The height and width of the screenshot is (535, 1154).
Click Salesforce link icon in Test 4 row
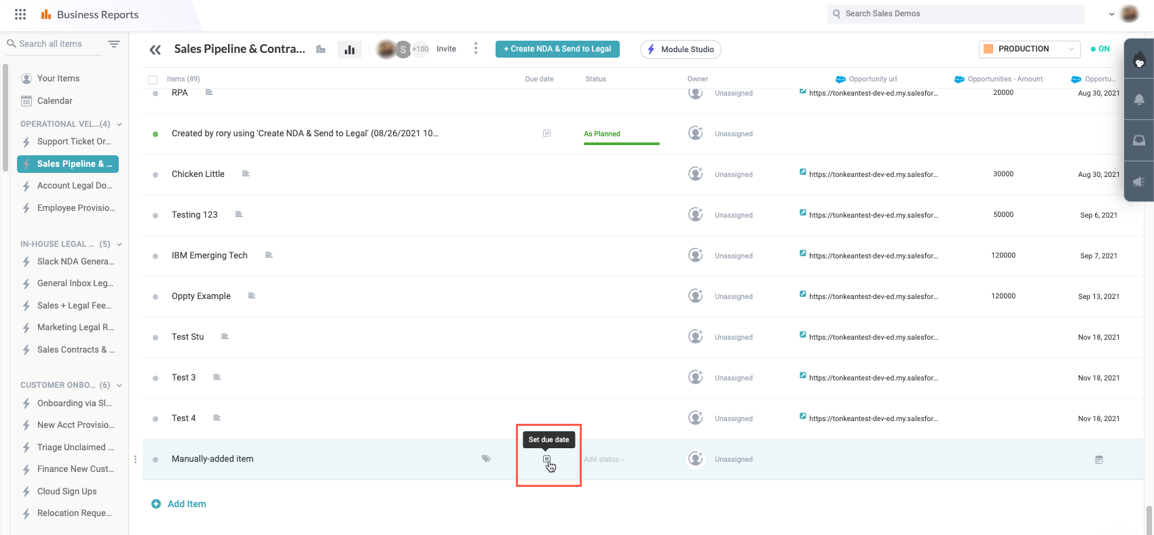coord(803,416)
